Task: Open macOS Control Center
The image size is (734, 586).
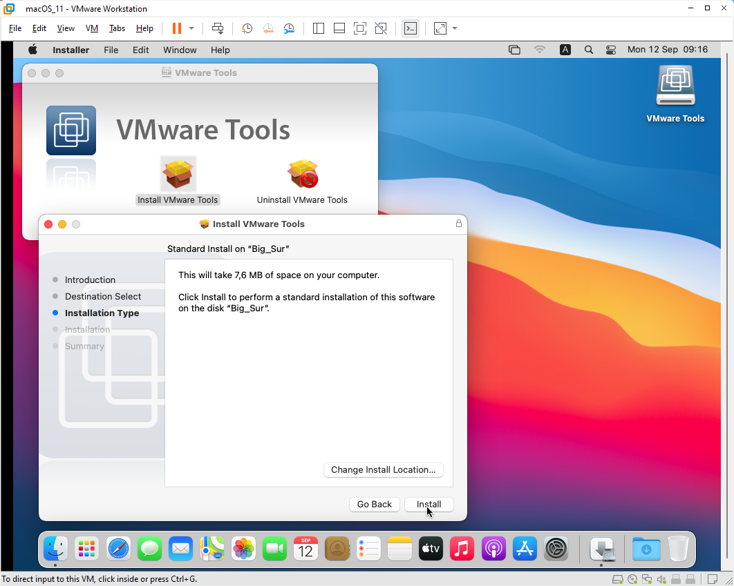Action: point(611,50)
